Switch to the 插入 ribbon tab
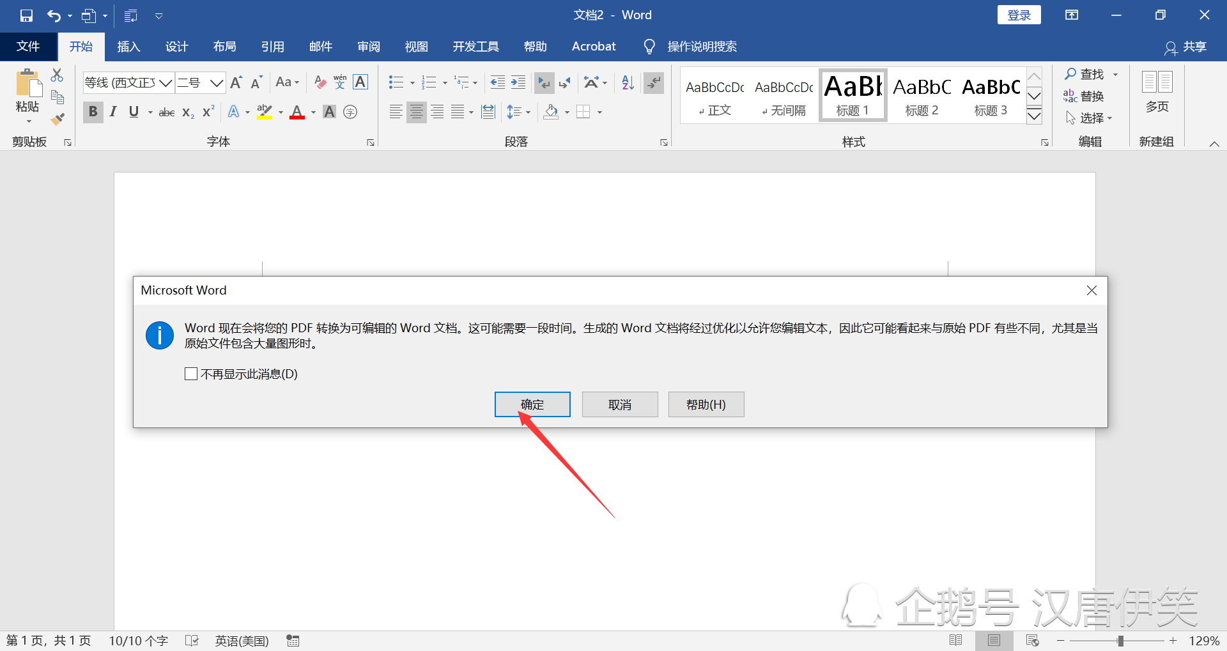Image resolution: width=1227 pixels, height=651 pixels. pos(128,46)
